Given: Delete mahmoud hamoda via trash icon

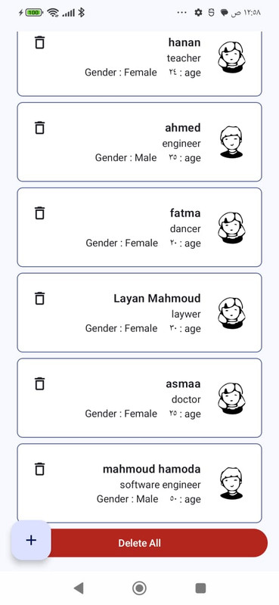Looking at the screenshot, I should tap(40, 468).
